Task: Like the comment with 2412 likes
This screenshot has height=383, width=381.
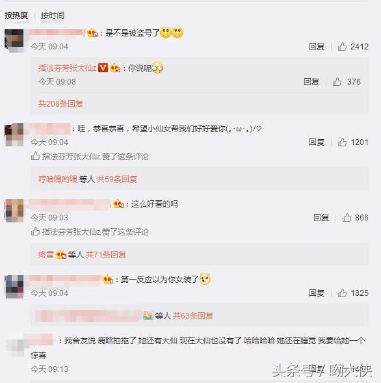Action: coord(342,46)
